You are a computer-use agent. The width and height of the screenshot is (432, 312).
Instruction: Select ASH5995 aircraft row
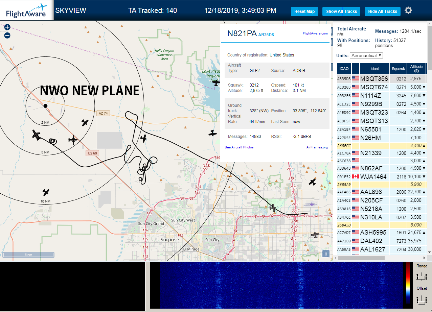click(381, 232)
